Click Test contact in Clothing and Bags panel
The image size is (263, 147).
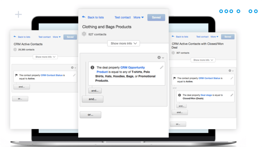pyautogui.click(x=123, y=17)
